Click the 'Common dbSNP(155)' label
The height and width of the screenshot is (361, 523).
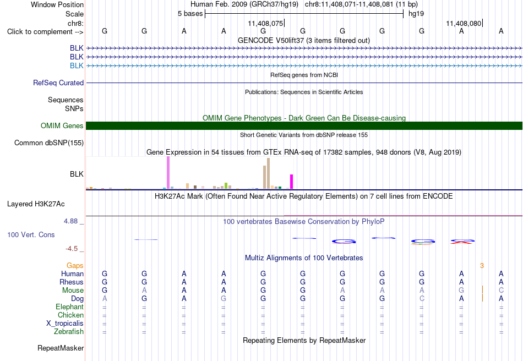48,143
